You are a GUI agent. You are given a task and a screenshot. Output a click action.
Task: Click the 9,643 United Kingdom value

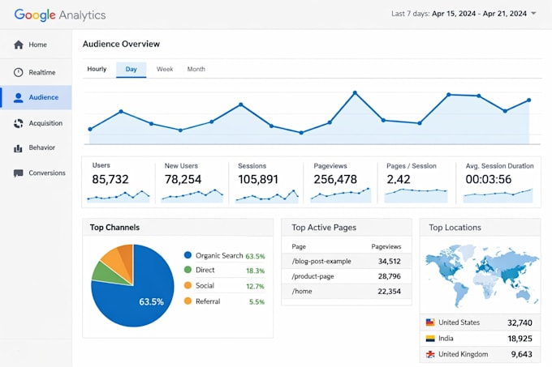pos(521,354)
